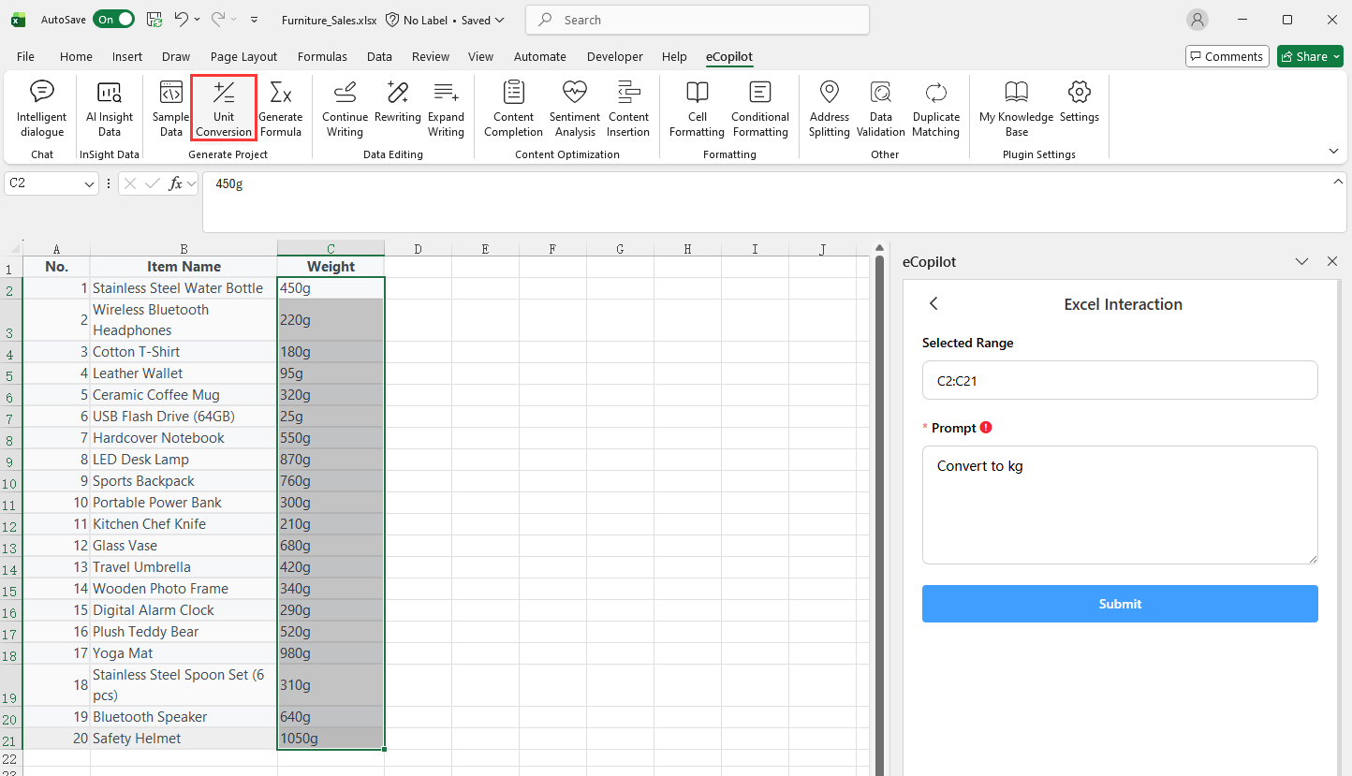Screen dimensions: 1352x776
Task: Toggle AutoSave switch off
Action: (113, 20)
